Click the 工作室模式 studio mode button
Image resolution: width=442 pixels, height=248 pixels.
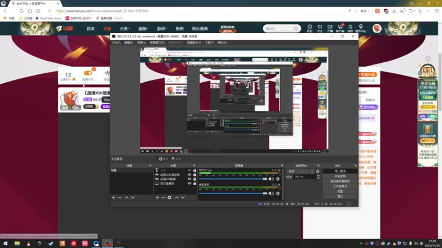pyautogui.click(x=340, y=186)
